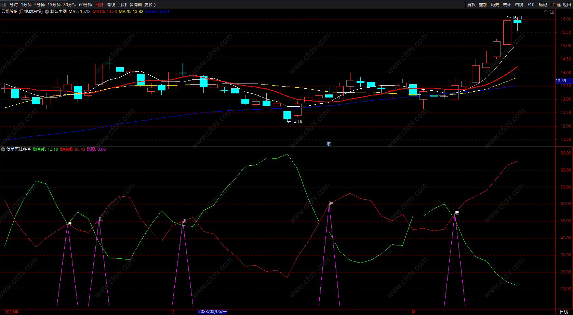This screenshot has height=315, width=573.
Task: Toggle 叠加 overlay option
Action: [483, 4]
